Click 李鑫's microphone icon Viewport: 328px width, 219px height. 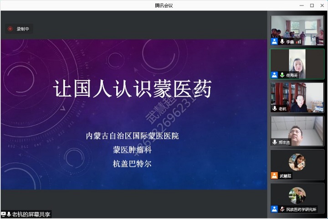282,42
